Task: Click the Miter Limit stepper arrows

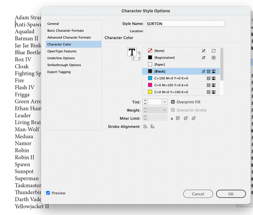Action: [x=145, y=118]
